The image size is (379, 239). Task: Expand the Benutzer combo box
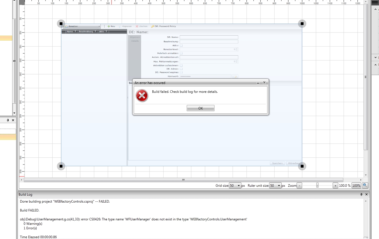tap(99, 26)
